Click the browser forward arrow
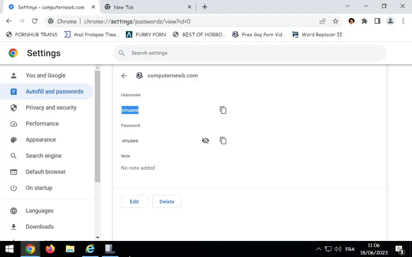The image size is (412, 257). pyautogui.click(x=22, y=21)
